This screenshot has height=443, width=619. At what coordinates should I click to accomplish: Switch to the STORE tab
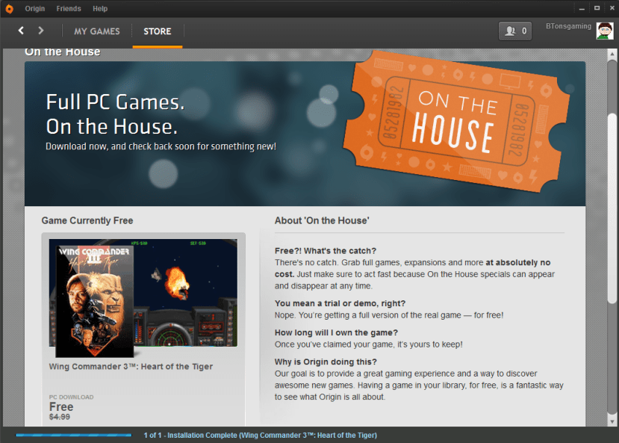pos(157,31)
